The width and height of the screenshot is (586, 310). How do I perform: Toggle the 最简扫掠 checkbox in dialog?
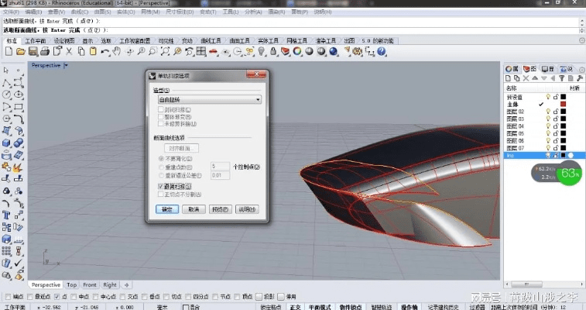pyautogui.click(x=160, y=187)
